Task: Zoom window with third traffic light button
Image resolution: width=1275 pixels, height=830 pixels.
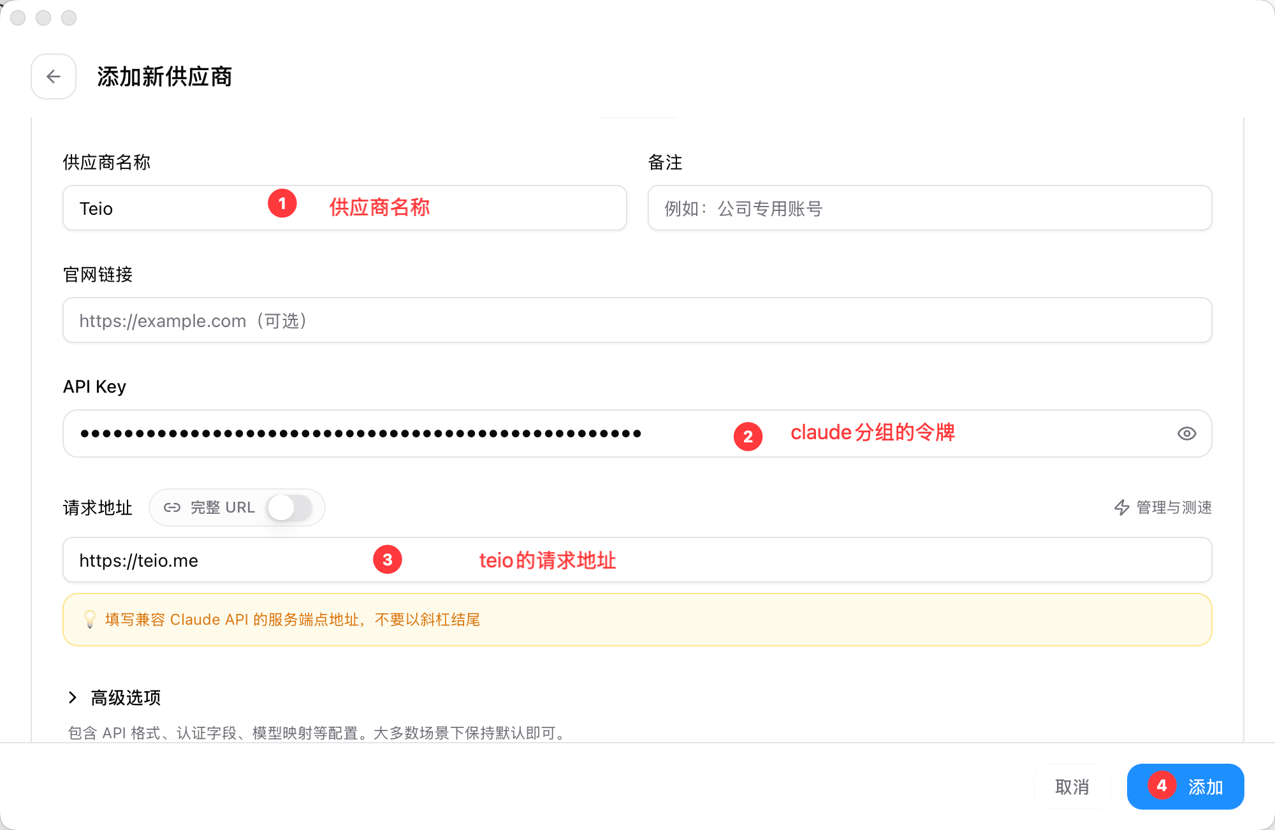Action: pyautogui.click(x=69, y=18)
